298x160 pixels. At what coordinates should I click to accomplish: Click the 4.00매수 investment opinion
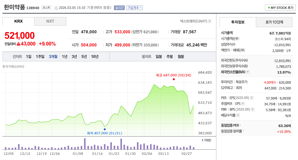(x=270, y=82)
